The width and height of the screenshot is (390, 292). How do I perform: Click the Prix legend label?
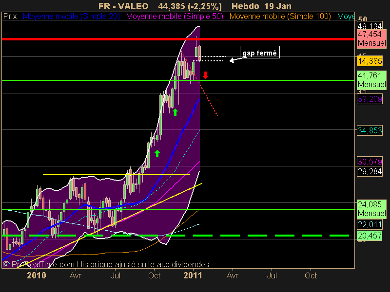[x=10, y=17]
